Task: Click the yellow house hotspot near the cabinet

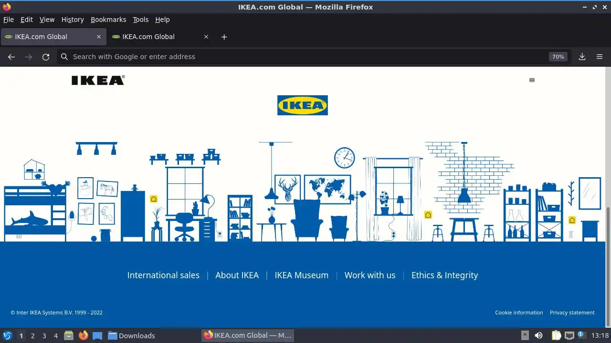Action: 154,199
